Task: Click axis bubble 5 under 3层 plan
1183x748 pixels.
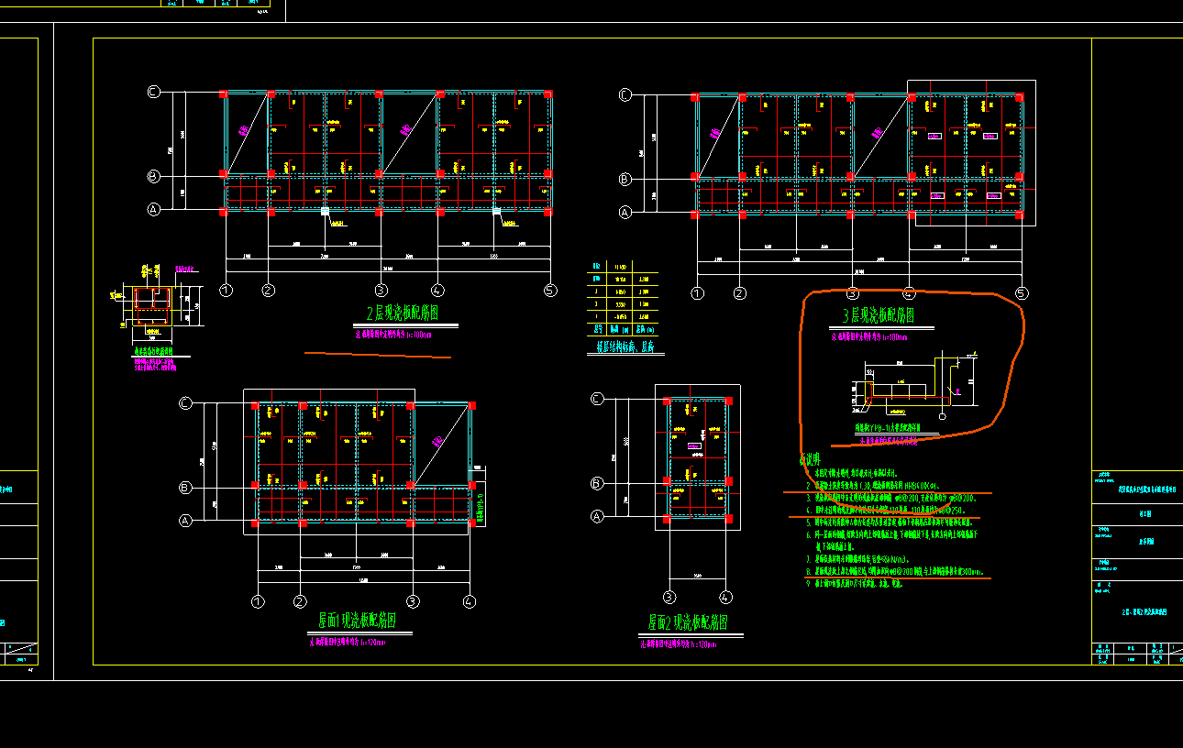Action: click(1021, 293)
